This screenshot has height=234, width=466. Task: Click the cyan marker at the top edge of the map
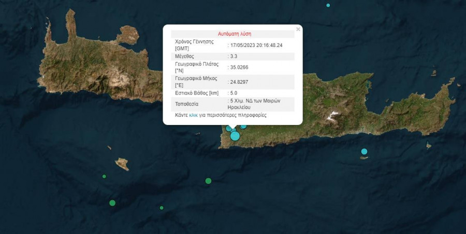tap(328, 5)
